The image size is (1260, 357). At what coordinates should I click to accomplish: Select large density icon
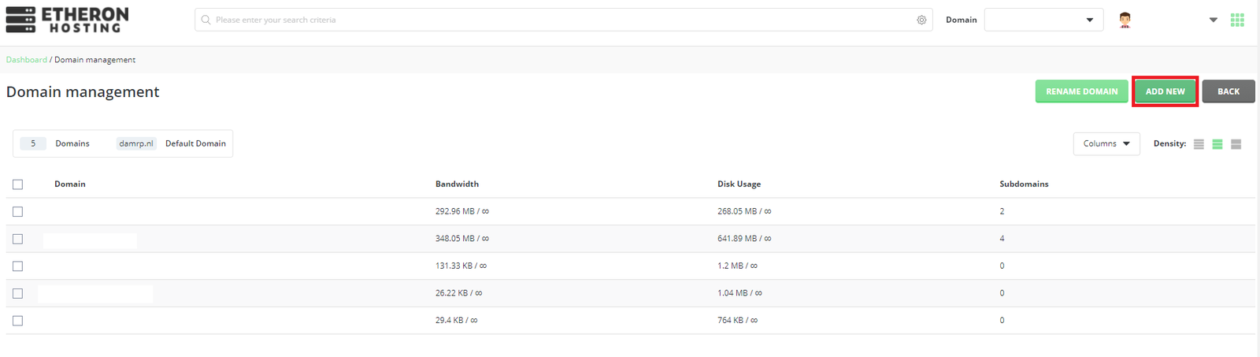click(x=1236, y=144)
